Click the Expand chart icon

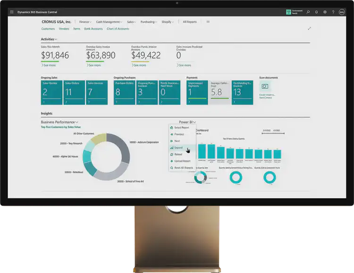172,148
